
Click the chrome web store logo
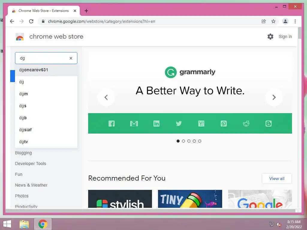(x=20, y=37)
